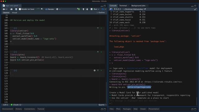Maximize the console pane
This screenshot has width=199, height=112.
[x=195, y=6]
